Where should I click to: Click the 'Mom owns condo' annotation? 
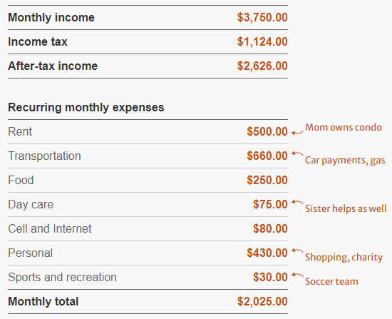point(344,128)
